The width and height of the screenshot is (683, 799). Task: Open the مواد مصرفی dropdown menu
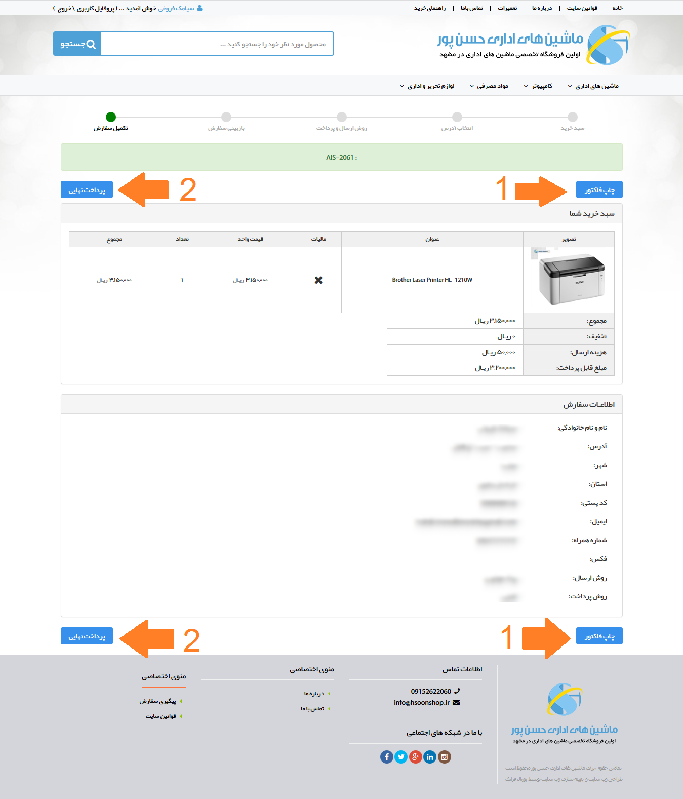(x=489, y=86)
